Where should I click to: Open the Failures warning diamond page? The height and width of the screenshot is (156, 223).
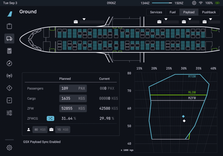(x=9, y=88)
